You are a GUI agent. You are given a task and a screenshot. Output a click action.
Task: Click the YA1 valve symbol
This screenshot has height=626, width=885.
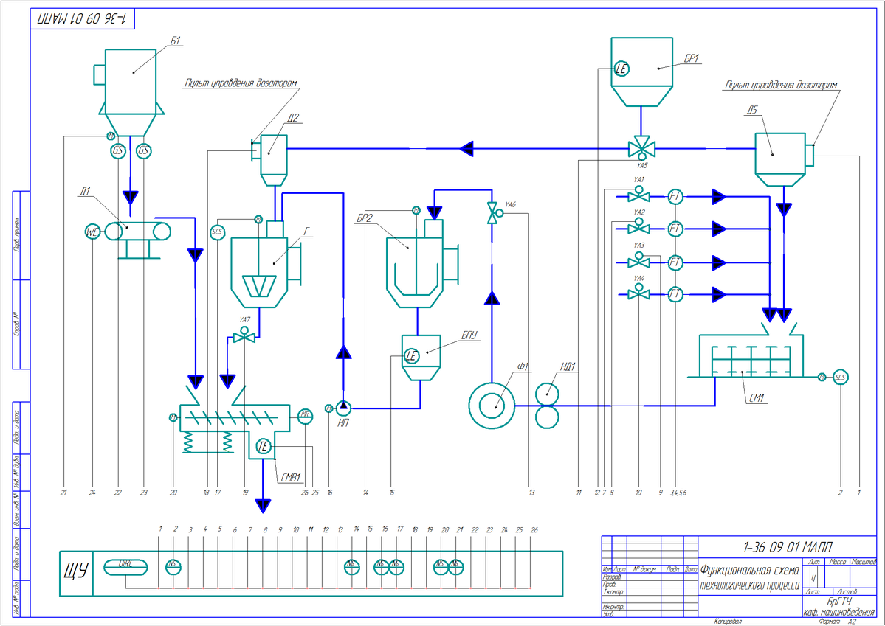point(638,196)
